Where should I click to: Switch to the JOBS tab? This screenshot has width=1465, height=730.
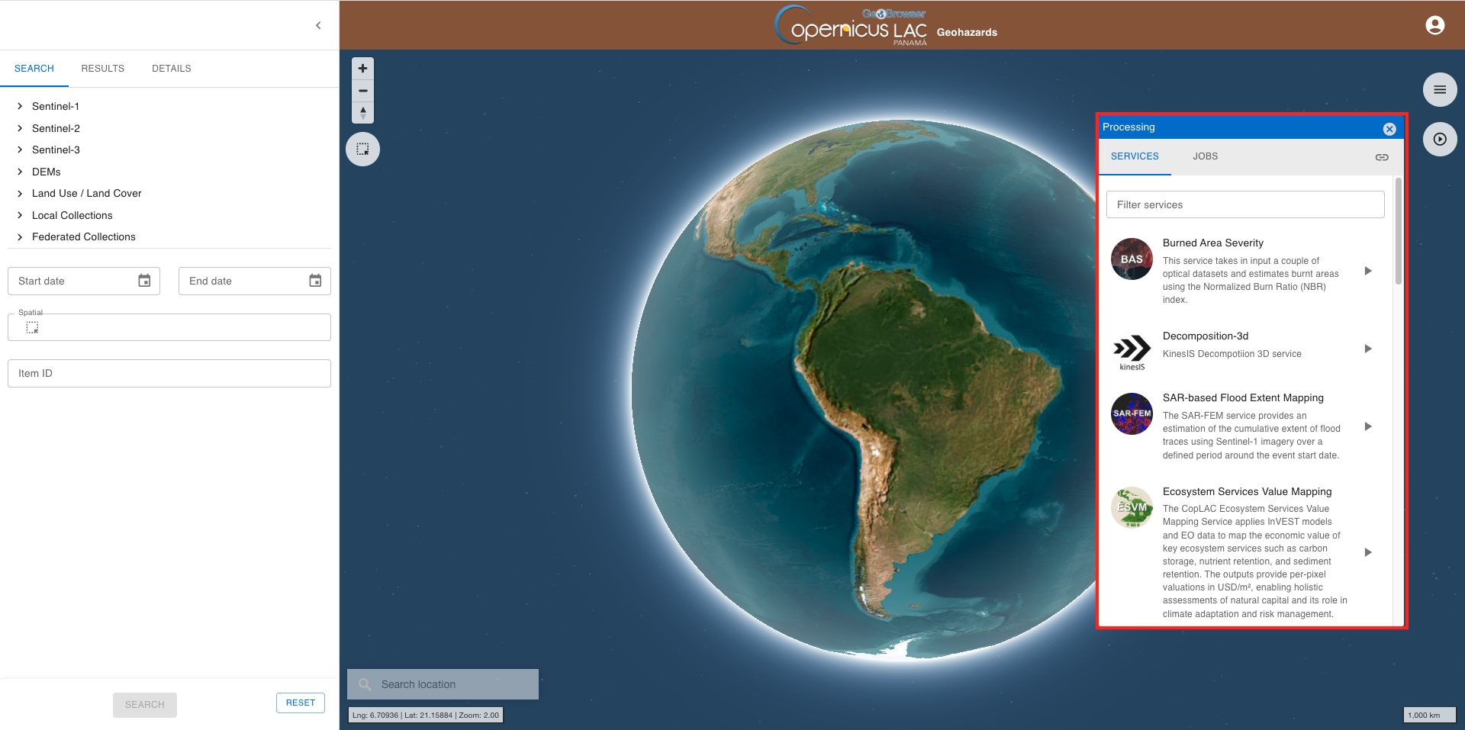coord(1205,156)
